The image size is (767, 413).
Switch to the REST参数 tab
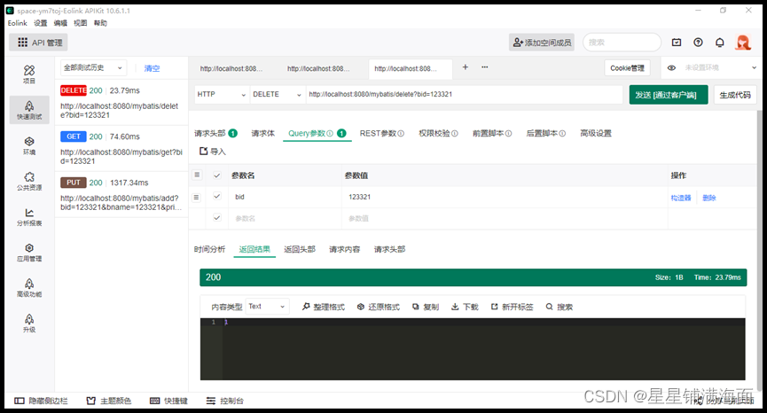click(x=381, y=133)
